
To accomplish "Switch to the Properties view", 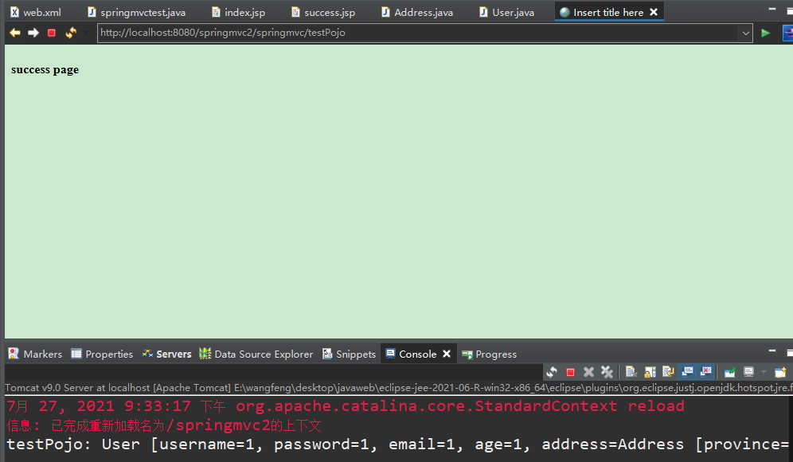I will tap(102, 354).
